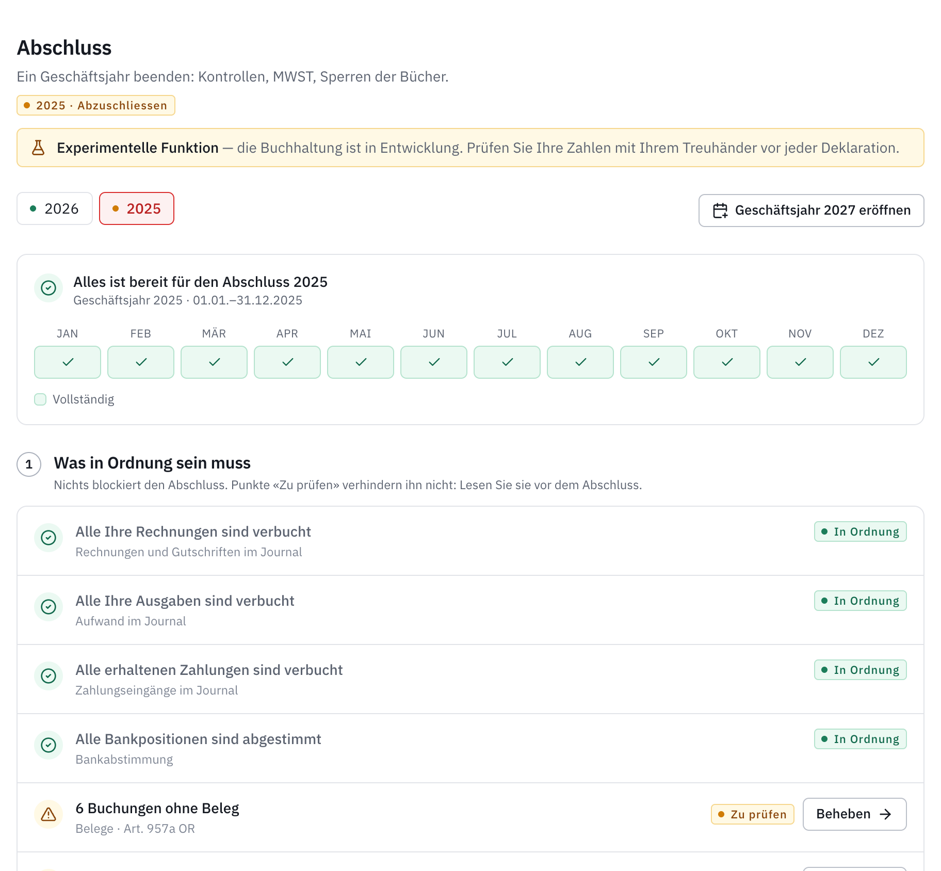
Task: Click the 'Abschluss' page heading
Action: pyautogui.click(x=64, y=47)
